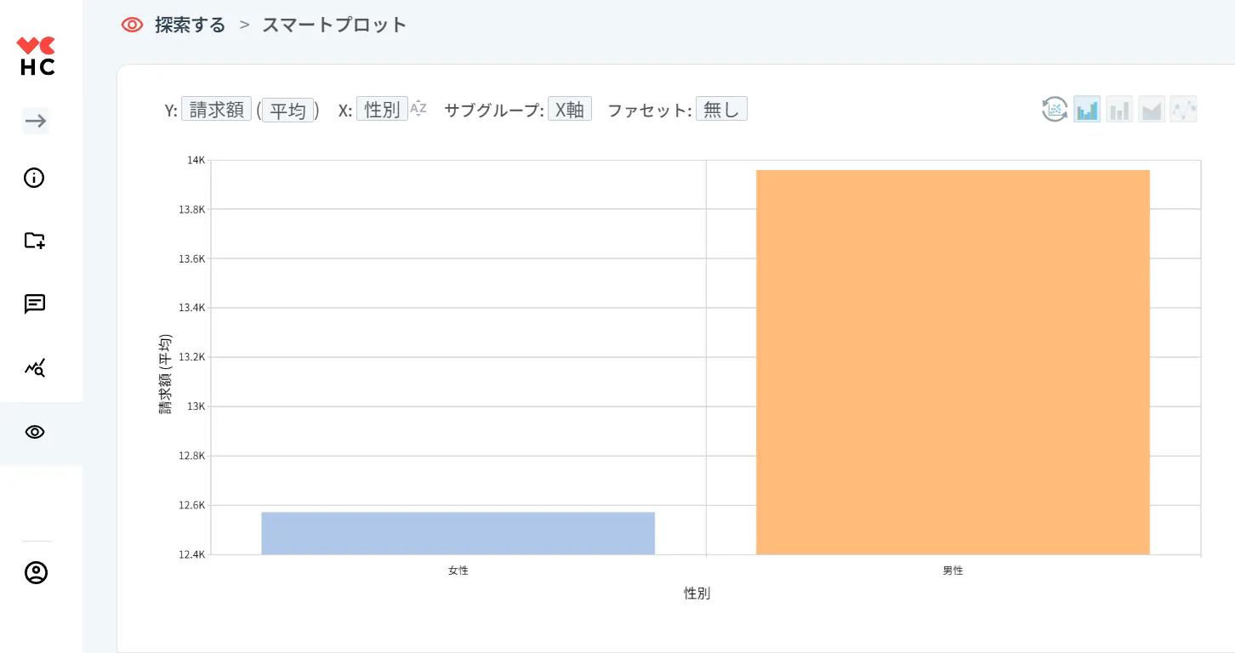
Task: Expand the sidebar with the arrow icon
Action: [x=35, y=122]
